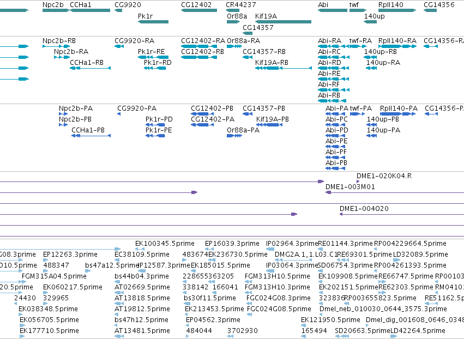This screenshot has height=339, width=464.
Task: Click the Abi-RF transcript label
Action: [x=329, y=84]
